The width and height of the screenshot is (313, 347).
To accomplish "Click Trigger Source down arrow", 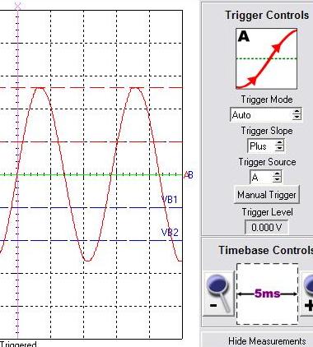I will [277, 180].
